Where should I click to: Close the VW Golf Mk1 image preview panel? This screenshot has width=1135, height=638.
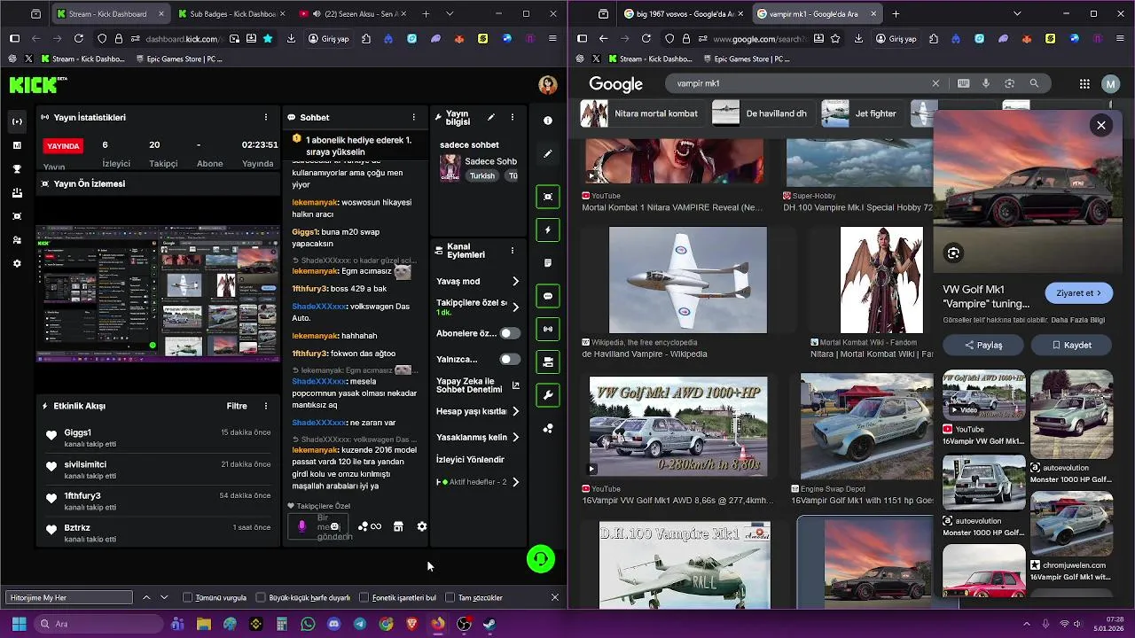coord(1101,126)
